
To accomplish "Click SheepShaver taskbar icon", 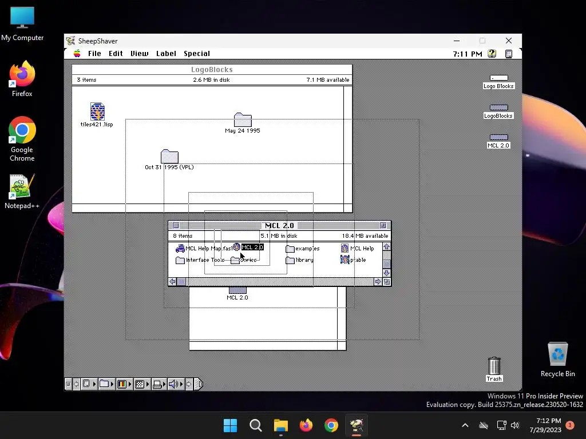I will (x=357, y=425).
